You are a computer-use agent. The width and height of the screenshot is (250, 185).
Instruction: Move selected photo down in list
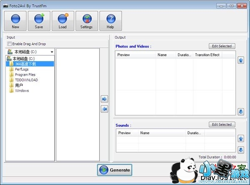pyautogui.click(x=241, y=111)
